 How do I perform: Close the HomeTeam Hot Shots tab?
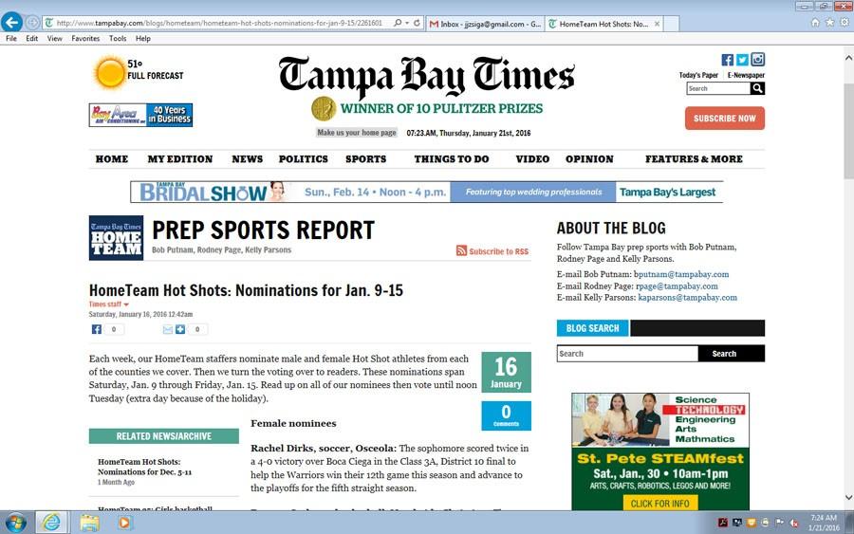pyautogui.click(x=657, y=24)
